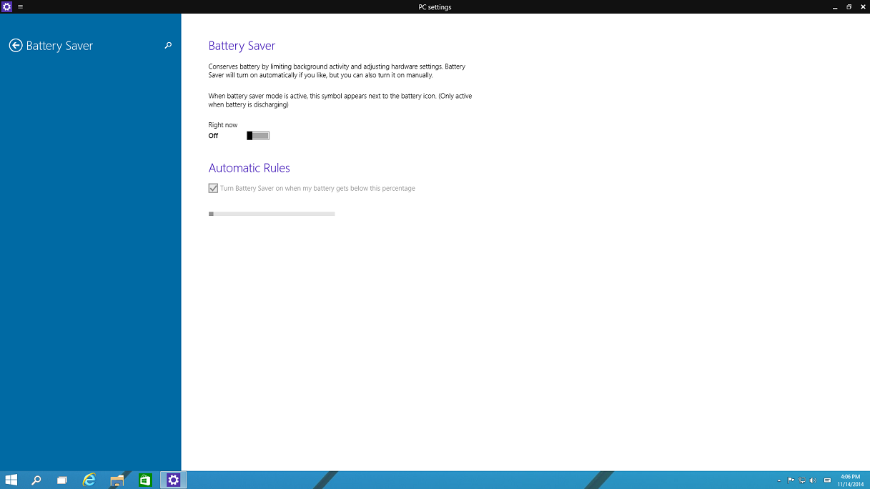
Task: Toggle the Battery Saver 'Right now' switch
Action: [258, 136]
